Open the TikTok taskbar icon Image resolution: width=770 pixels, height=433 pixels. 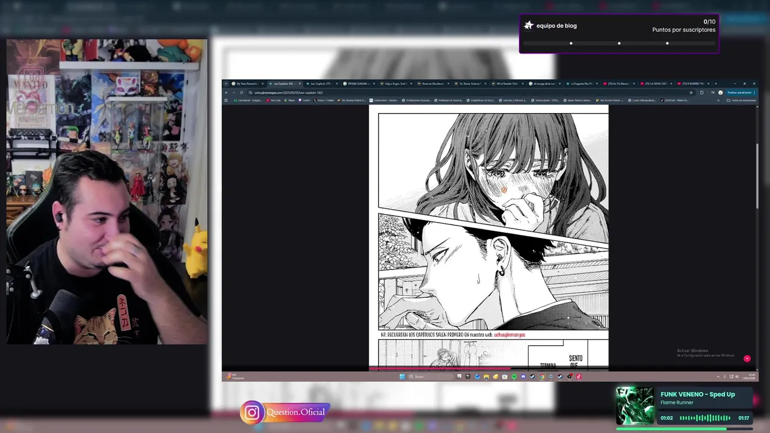point(579,376)
